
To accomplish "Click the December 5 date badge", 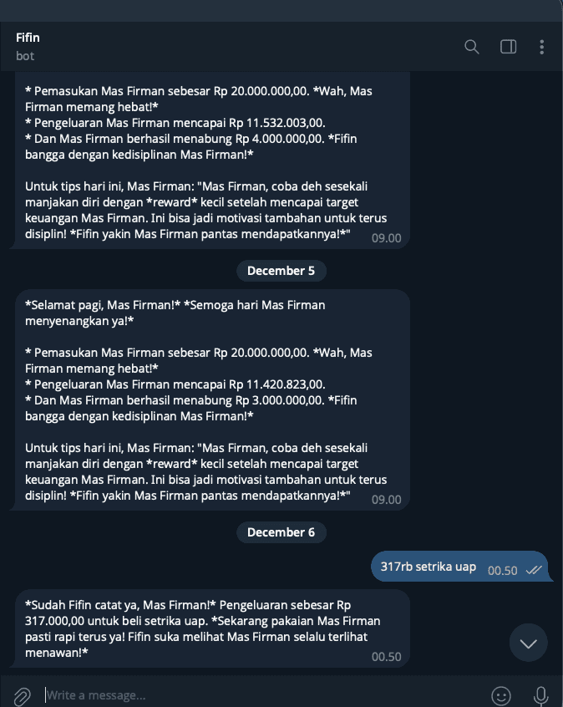I will [x=281, y=271].
